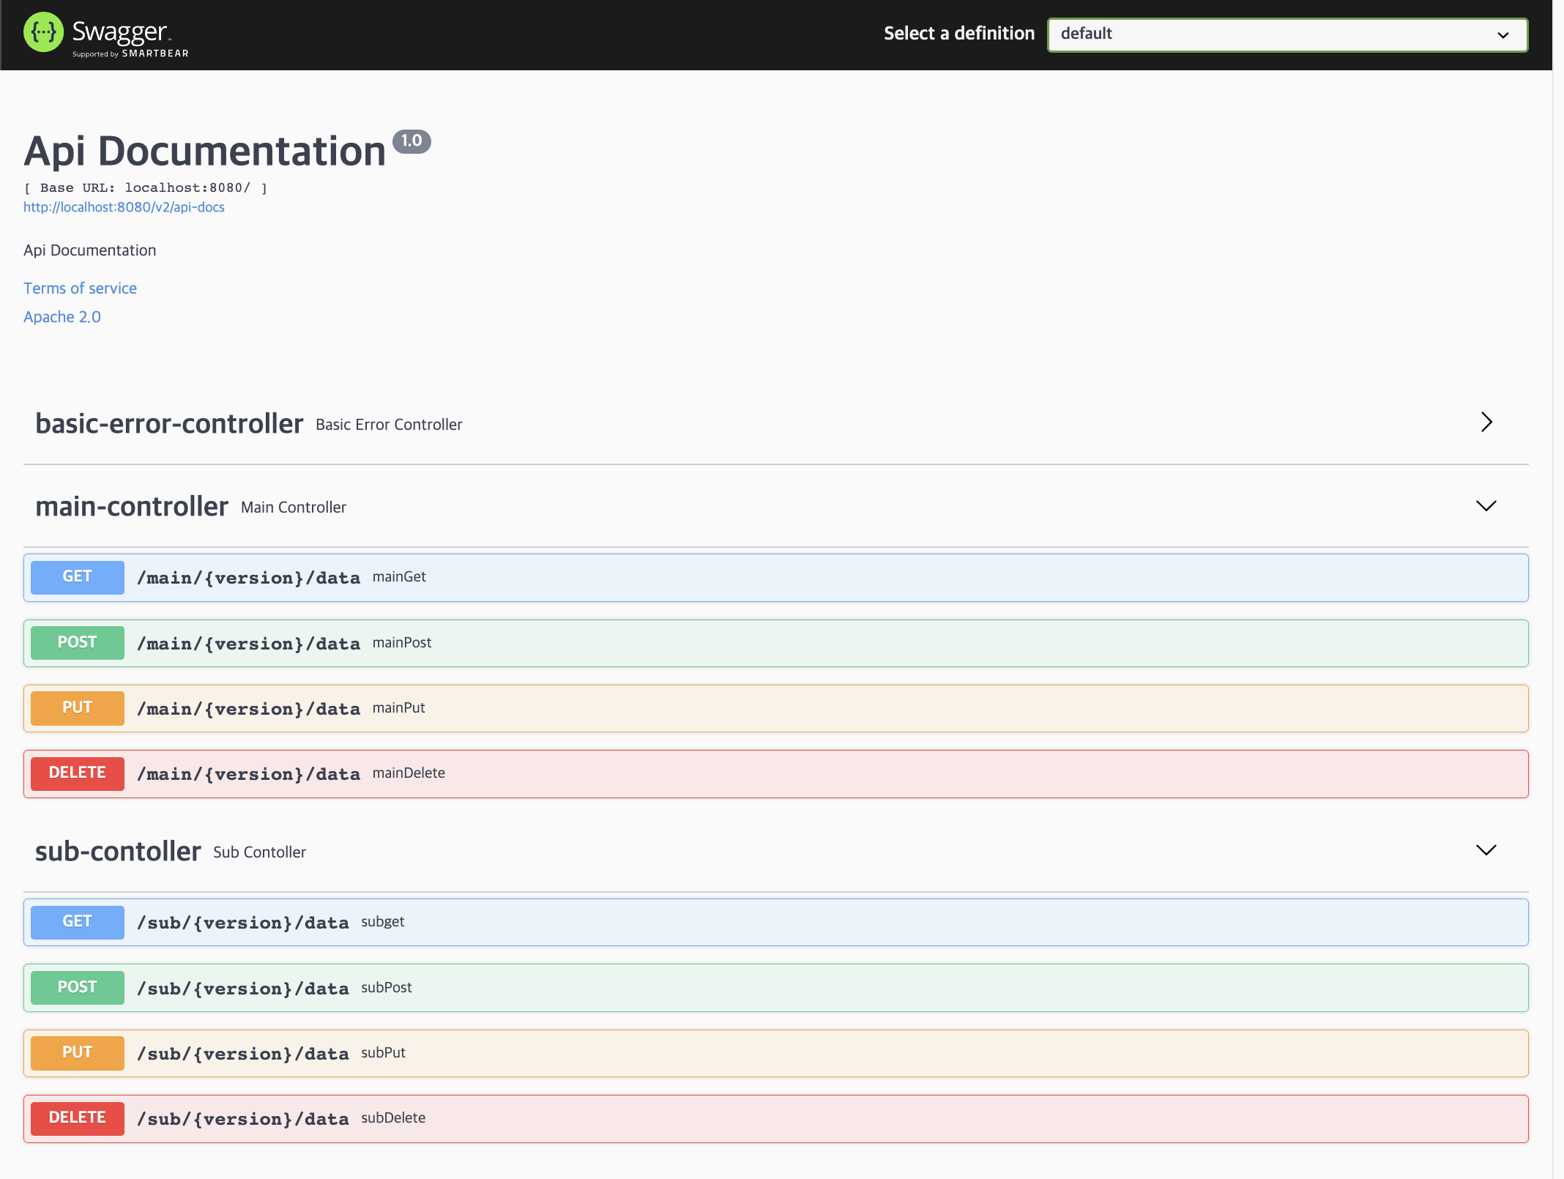Click the PUT badge for mainPut
1564x1179 pixels.
(x=77, y=708)
